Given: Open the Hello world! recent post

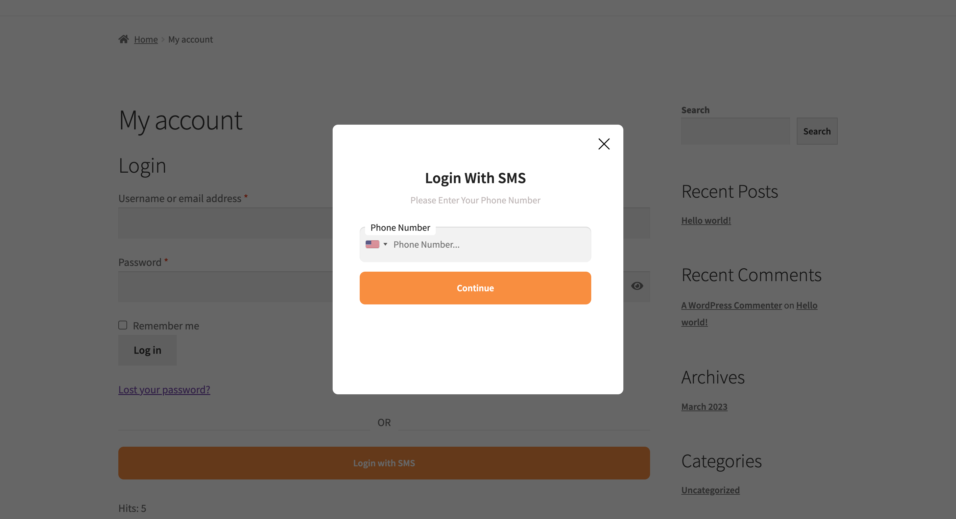Looking at the screenshot, I should [x=706, y=220].
